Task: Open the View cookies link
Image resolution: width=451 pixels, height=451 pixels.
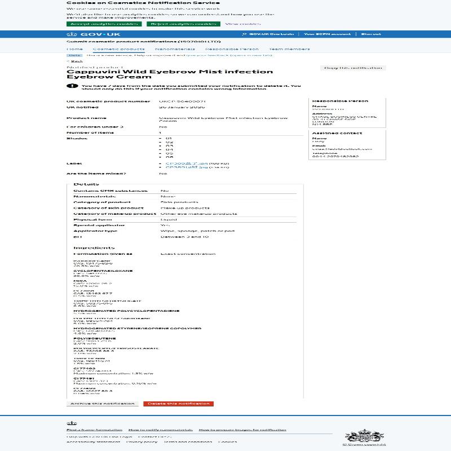Action: (242, 24)
